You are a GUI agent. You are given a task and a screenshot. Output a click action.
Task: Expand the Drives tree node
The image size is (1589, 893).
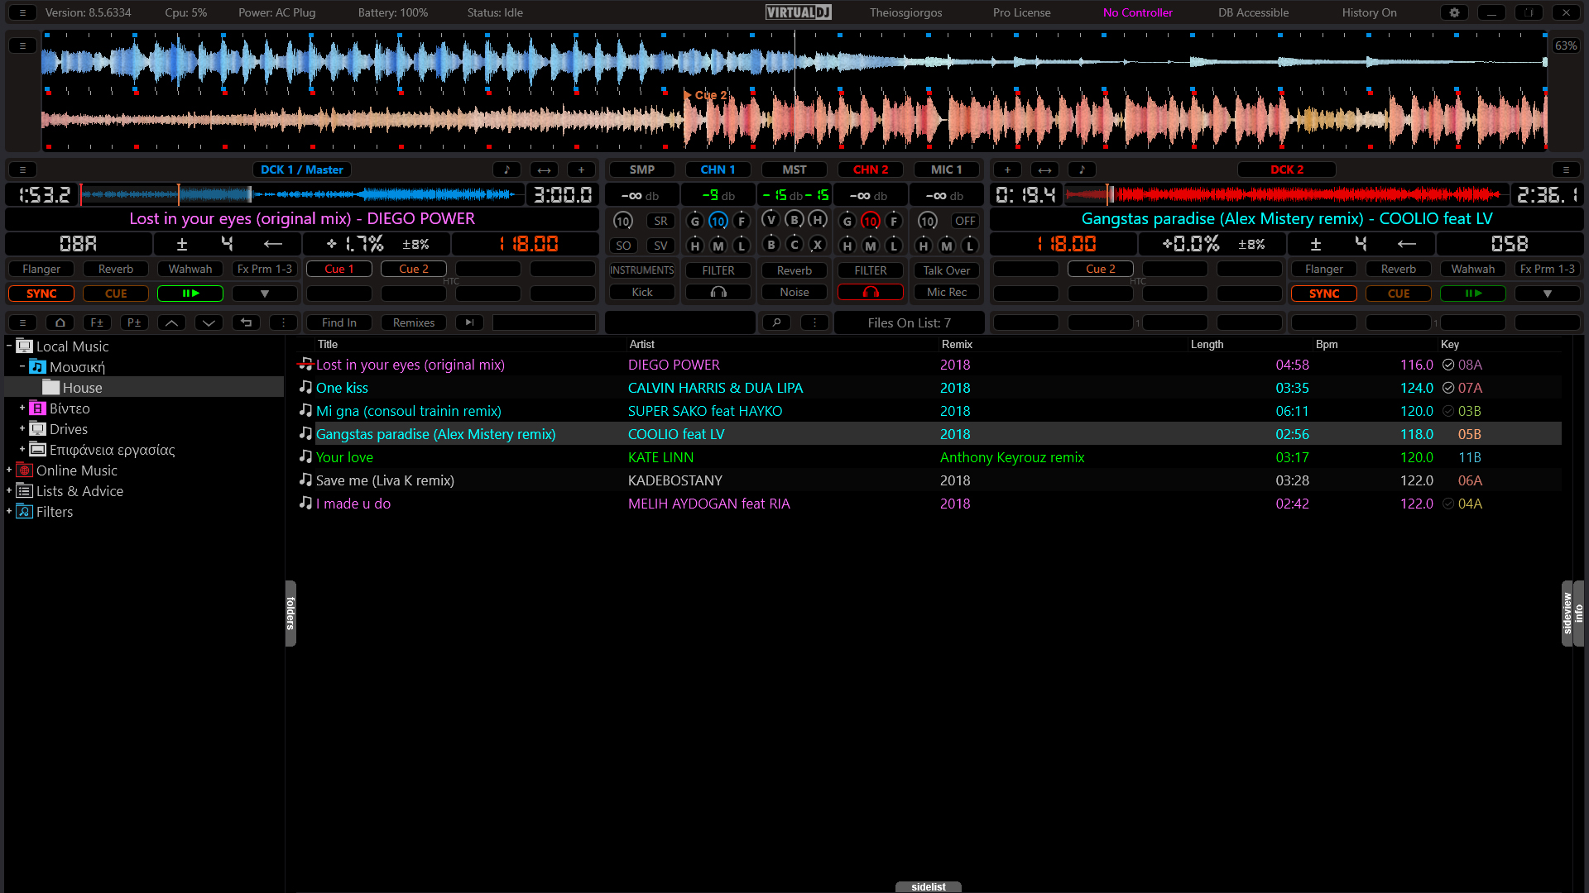[22, 428]
